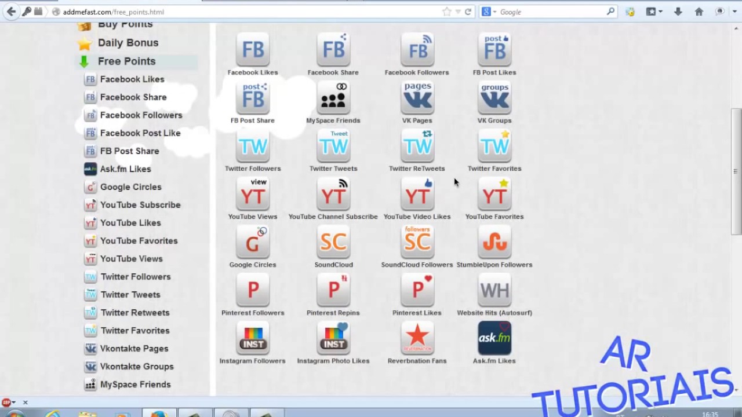Bookmark page with the star icon
This screenshot has width=742, height=417.
(x=446, y=12)
